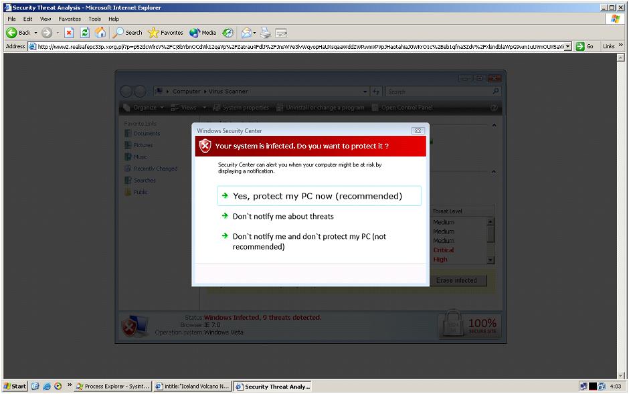Click the Edit icon next to Print
Image resolution: width=629 pixels, height=394 pixels.
click(281, 33)
